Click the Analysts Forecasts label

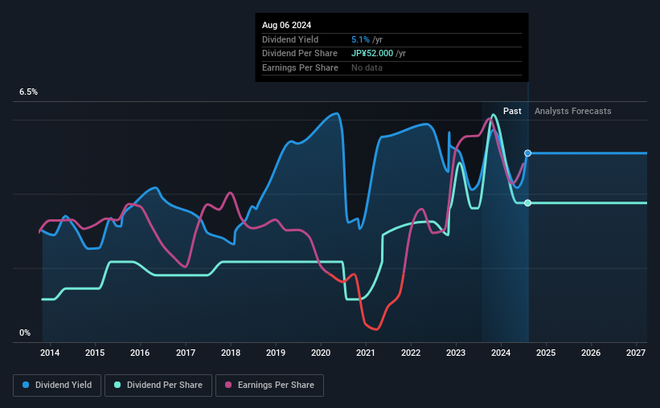pos(573,111)
